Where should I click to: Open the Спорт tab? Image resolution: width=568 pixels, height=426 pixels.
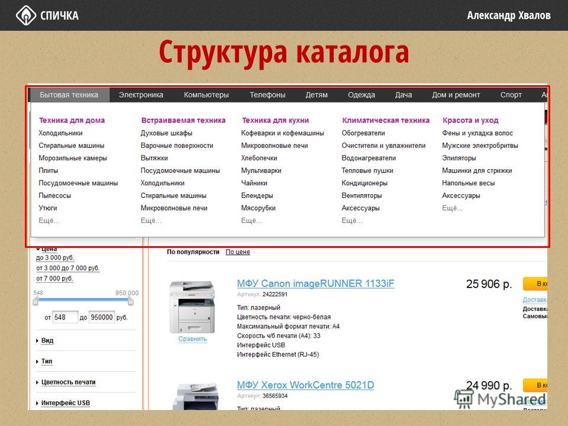point(511,95)
